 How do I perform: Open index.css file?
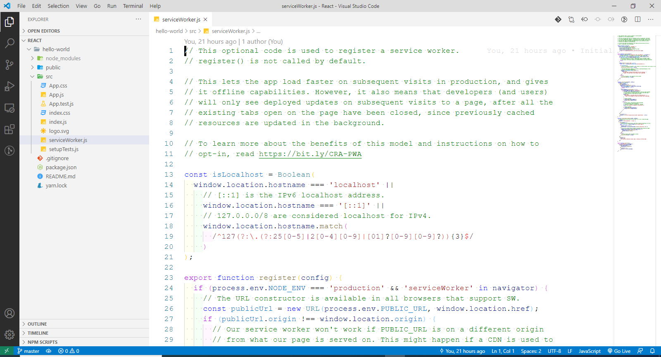84,113
